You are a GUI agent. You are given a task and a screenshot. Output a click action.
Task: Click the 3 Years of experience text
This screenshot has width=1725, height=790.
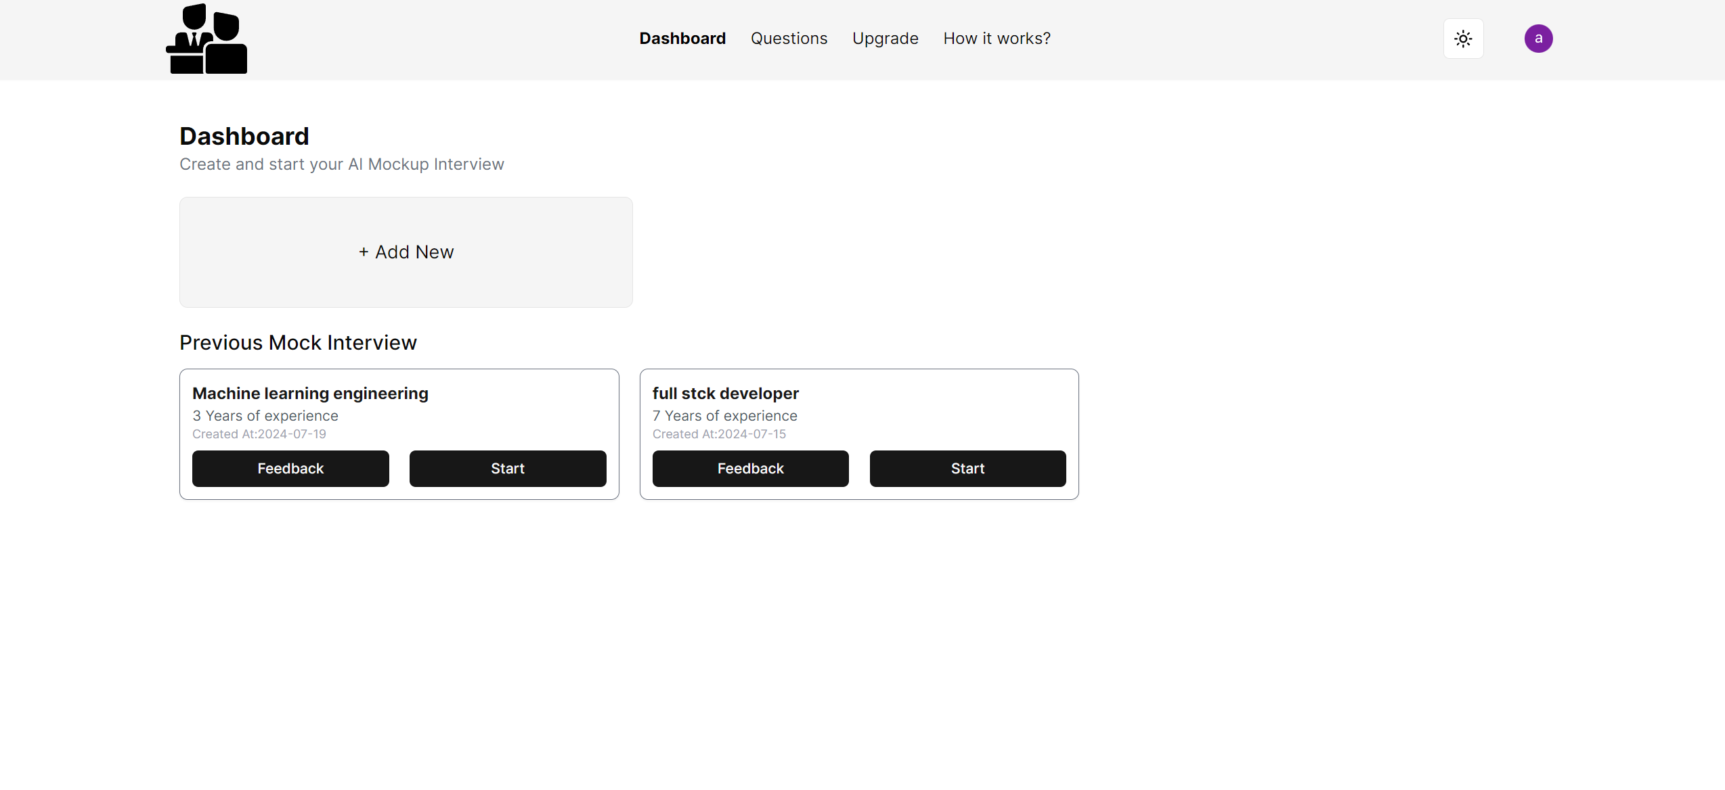coord(265,416)
